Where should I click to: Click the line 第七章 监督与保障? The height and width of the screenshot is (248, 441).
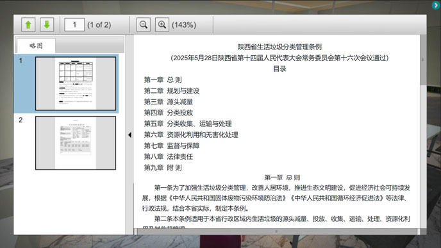tap(172, 145)
